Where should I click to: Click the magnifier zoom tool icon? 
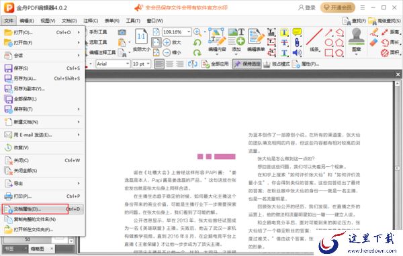pos(197,32)
